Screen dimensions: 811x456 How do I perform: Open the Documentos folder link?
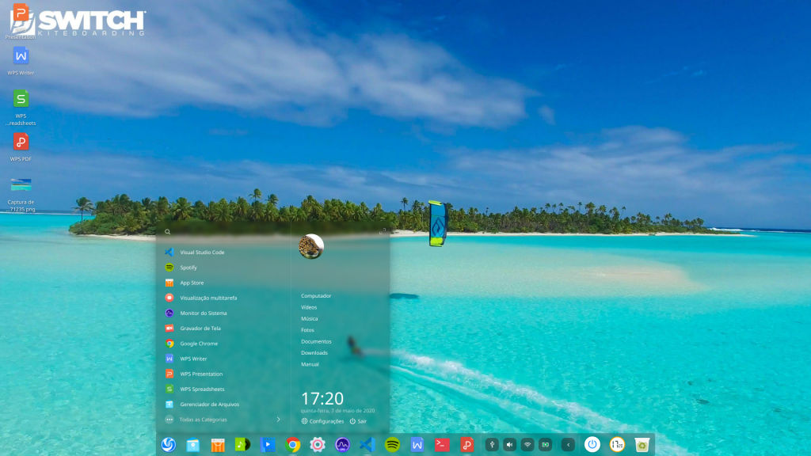316,341
